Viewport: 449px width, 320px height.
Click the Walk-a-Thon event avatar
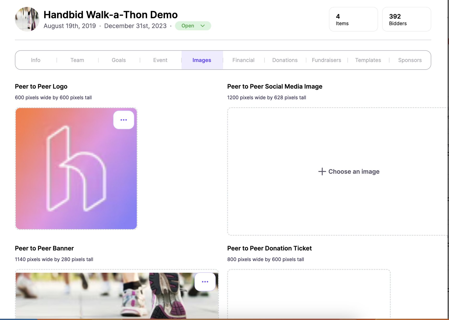[27, 19]
